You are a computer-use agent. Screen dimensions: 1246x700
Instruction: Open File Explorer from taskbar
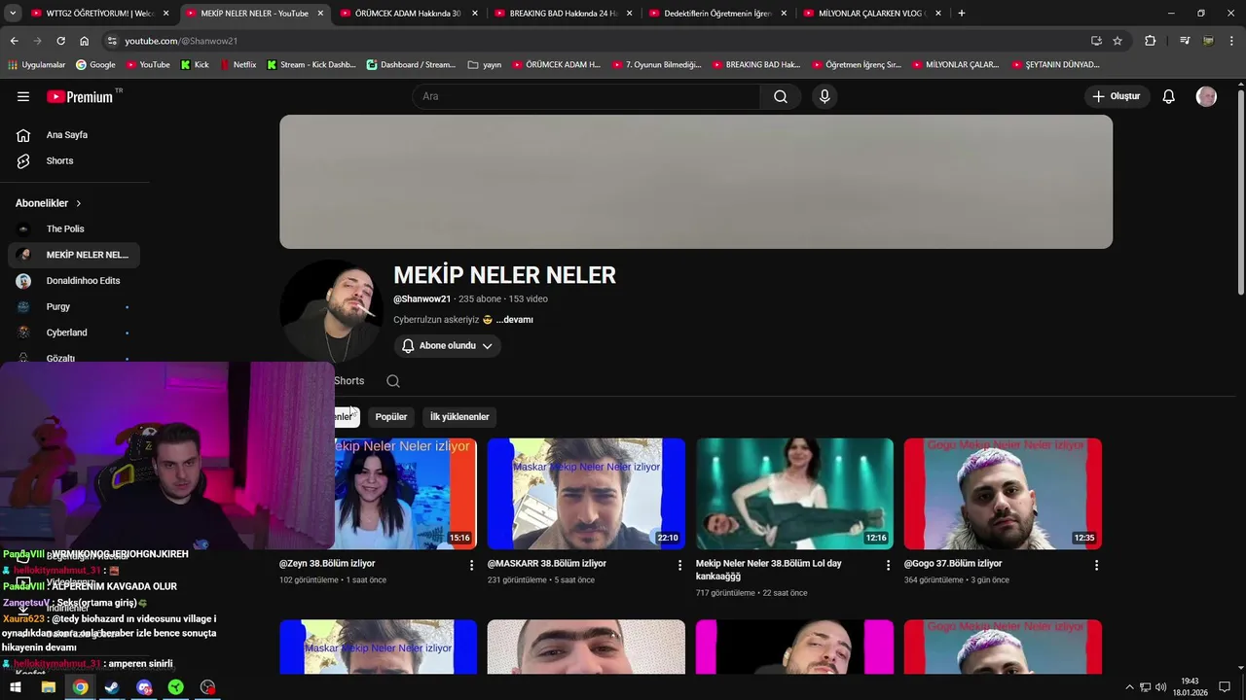click(x=49, y=687)
